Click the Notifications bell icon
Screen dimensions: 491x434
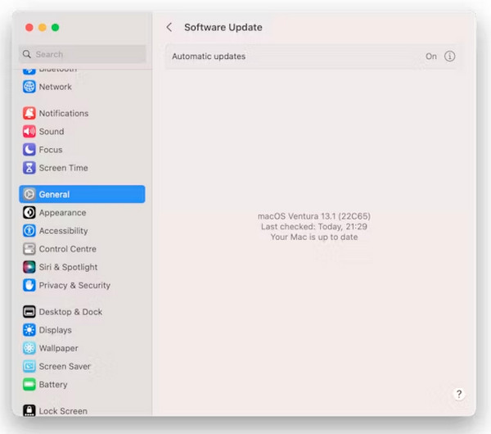29,114
